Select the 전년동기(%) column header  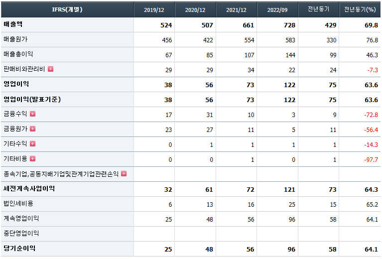click(360, 9)
